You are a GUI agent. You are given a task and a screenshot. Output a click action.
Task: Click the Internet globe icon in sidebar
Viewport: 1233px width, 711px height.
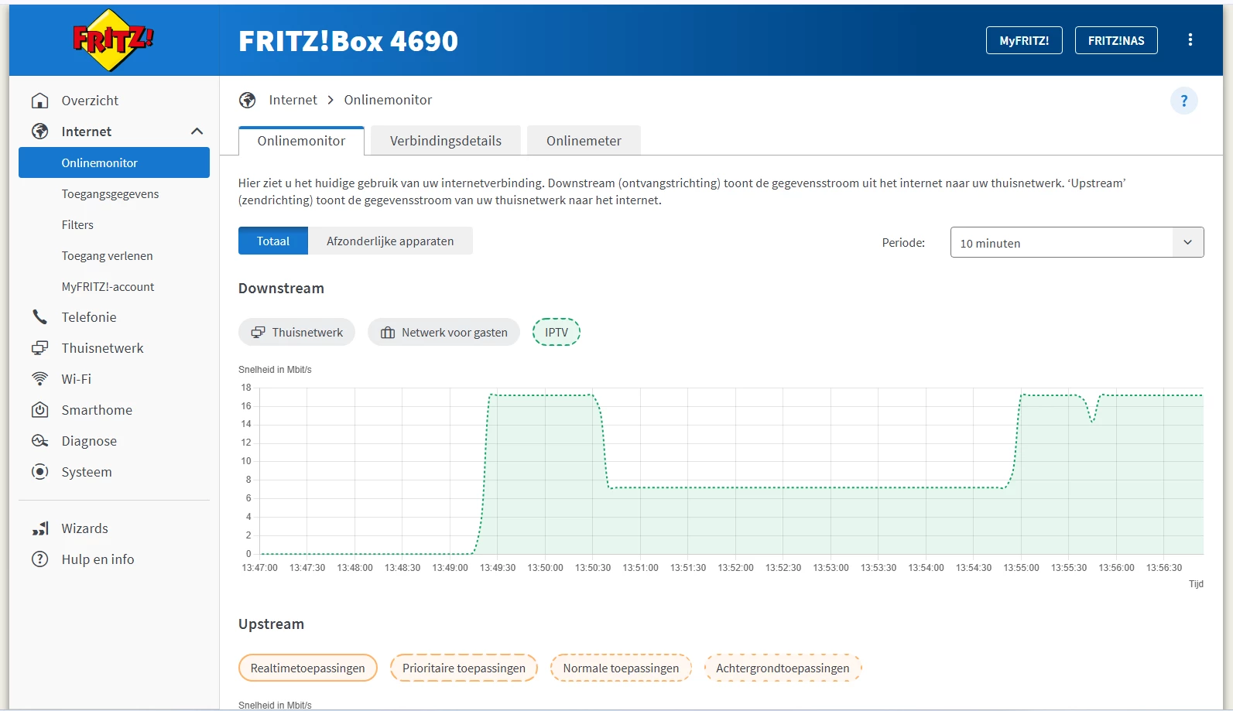[x=40, y=132]
